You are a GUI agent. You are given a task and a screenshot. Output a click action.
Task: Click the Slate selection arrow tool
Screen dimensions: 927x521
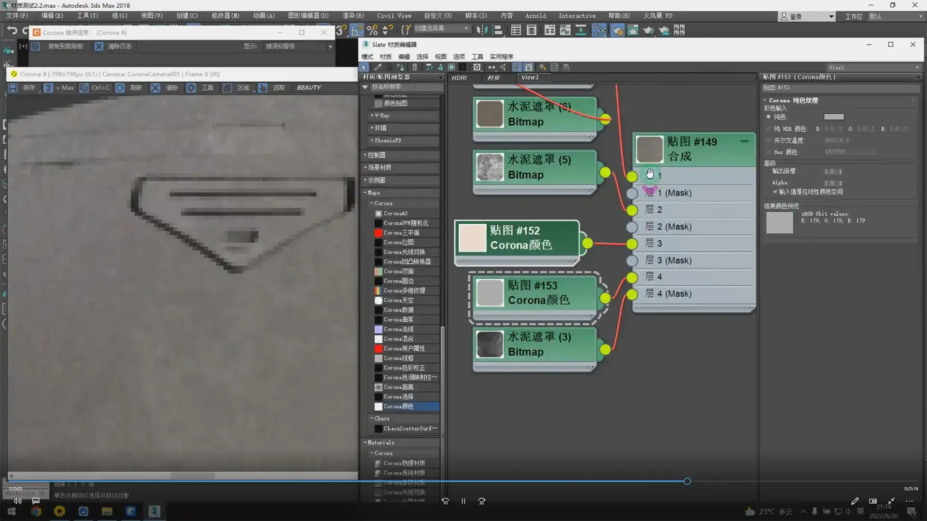point(364,67)
